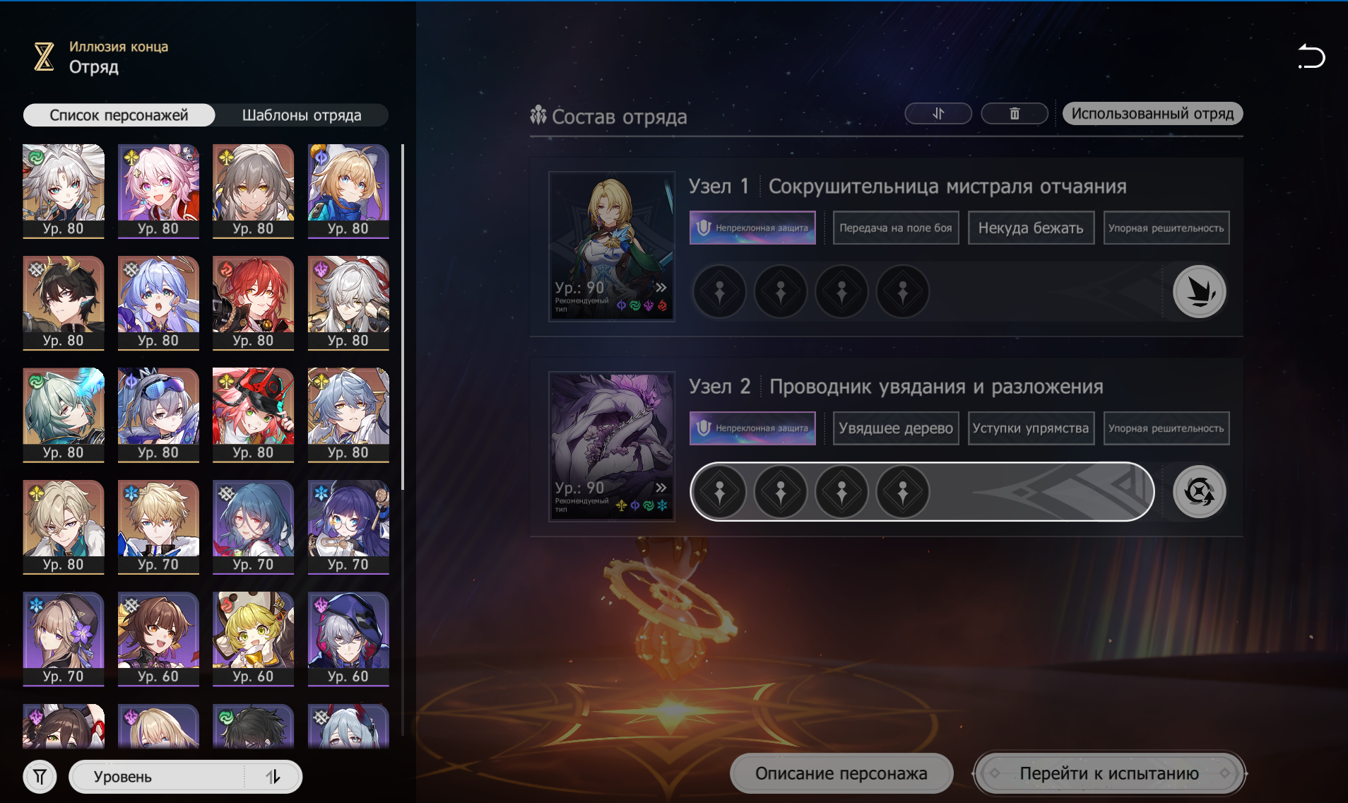
Task: Expand Node 2 boss details chevron
Action: click(x=661, y=487)
